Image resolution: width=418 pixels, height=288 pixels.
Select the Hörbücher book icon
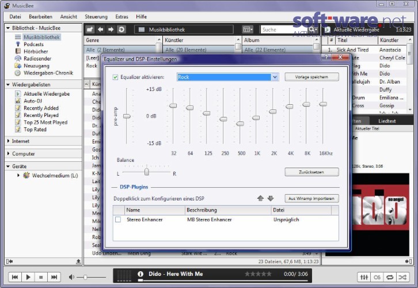(18, 51)
